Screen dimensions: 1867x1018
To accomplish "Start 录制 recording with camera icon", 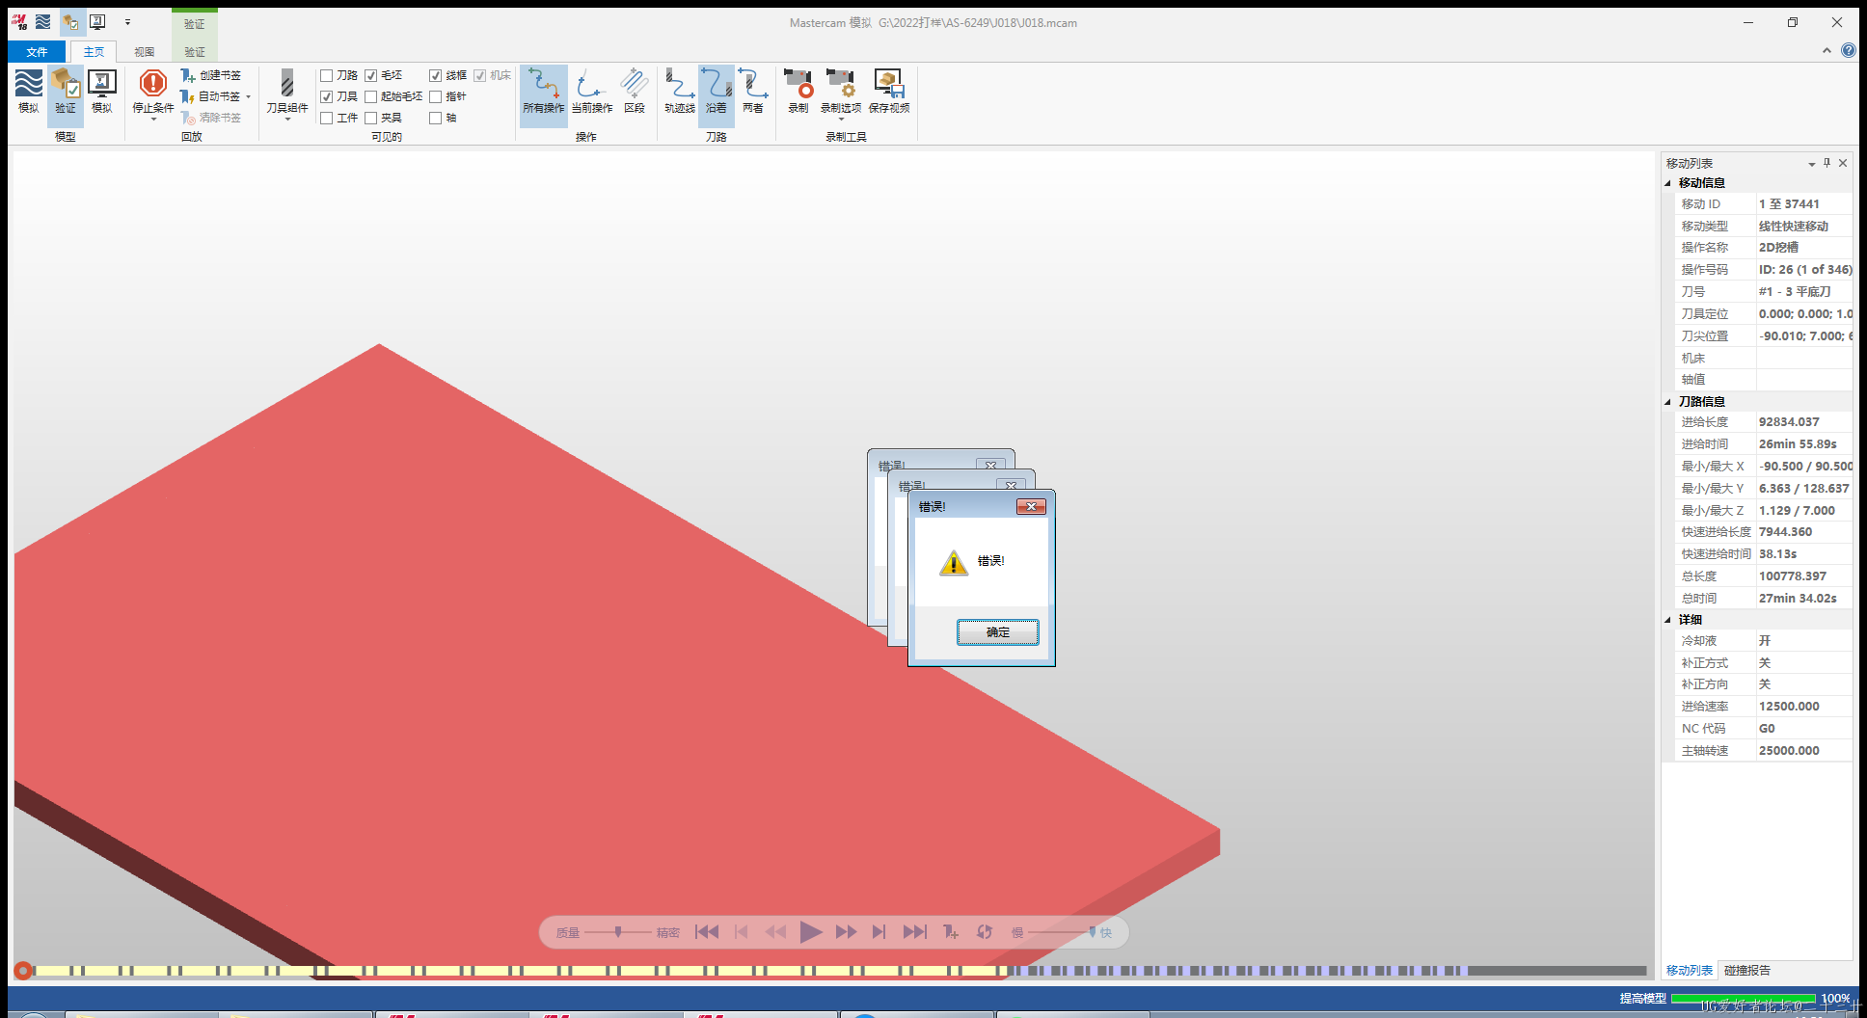I will [798, 92].
